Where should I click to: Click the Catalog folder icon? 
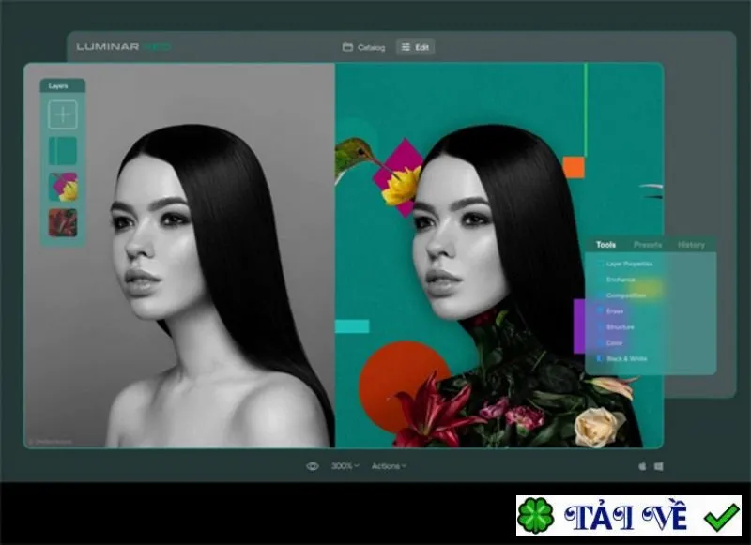347,47
